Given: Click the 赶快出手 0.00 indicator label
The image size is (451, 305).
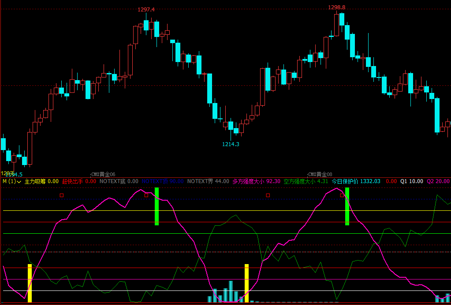Looking at the screenshot, I should [79, 181].
